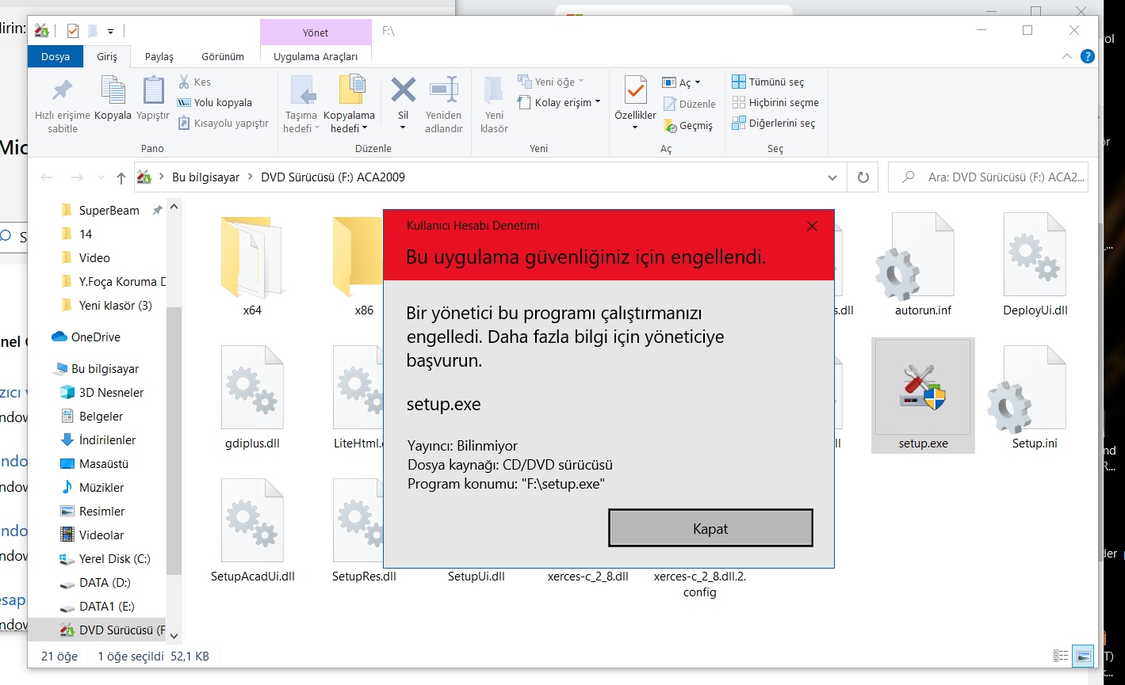Select the DeployUi.dll file
Screen dimensions: 1125x685
pos(1035,266)
